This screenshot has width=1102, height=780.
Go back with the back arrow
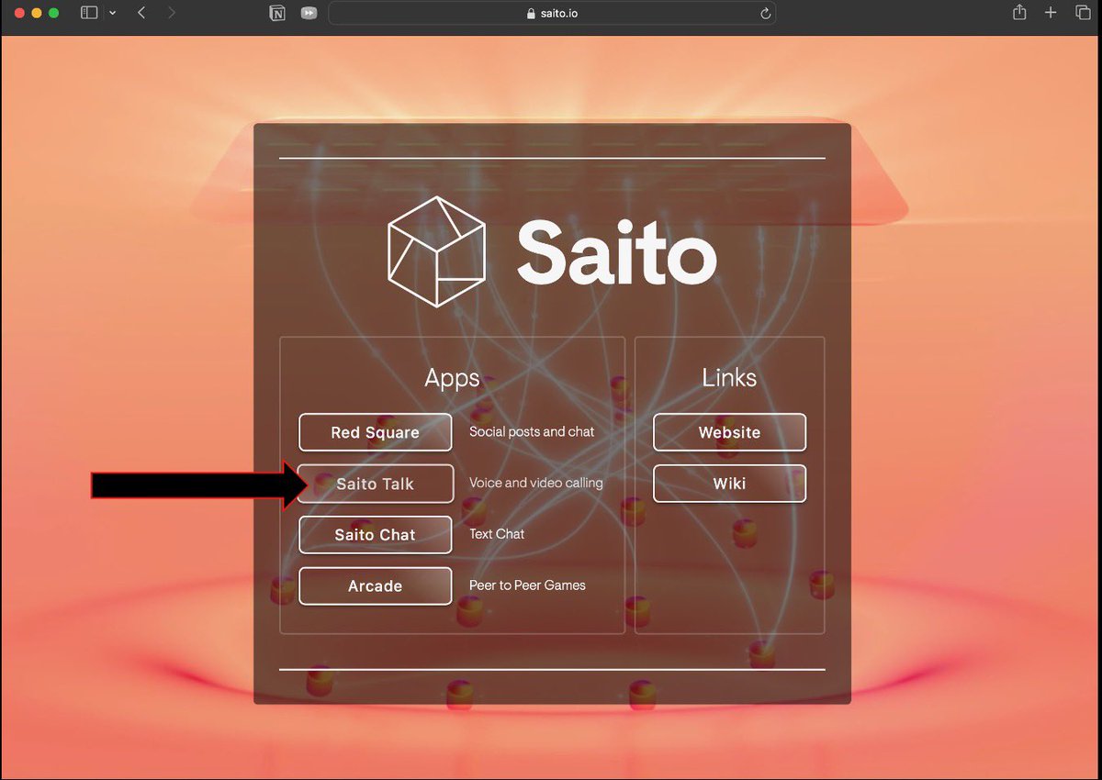click(x=141, y=13)
